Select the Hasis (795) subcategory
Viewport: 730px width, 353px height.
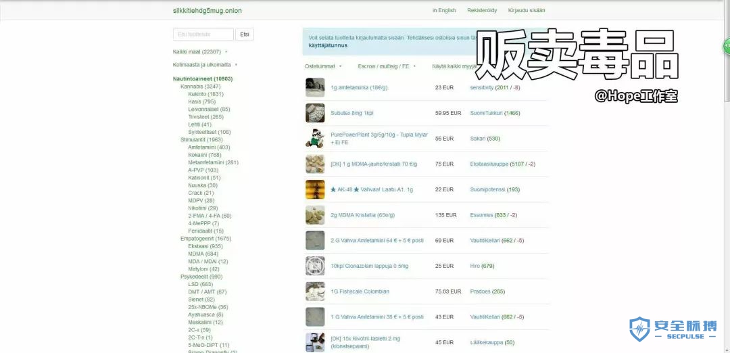coord(201,101)
